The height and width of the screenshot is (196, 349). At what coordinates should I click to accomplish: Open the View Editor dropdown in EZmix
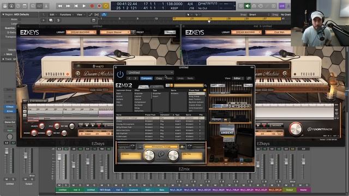[x=238, y=78]
